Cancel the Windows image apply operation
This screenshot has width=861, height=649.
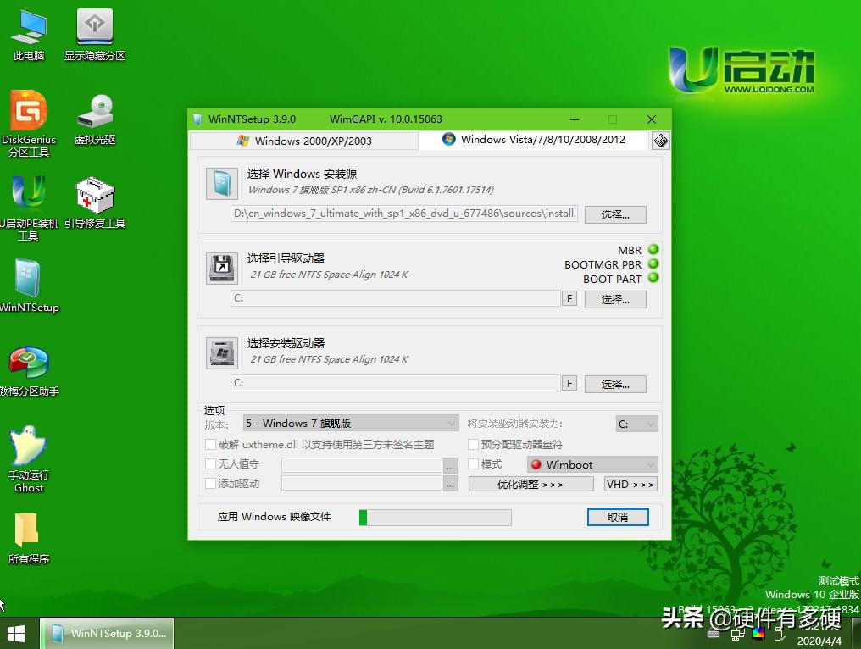(x=618, y=517)
